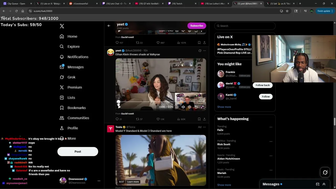Open Profile in the sidebar
This screenshot has width=336, height=189.
[69, 128]
